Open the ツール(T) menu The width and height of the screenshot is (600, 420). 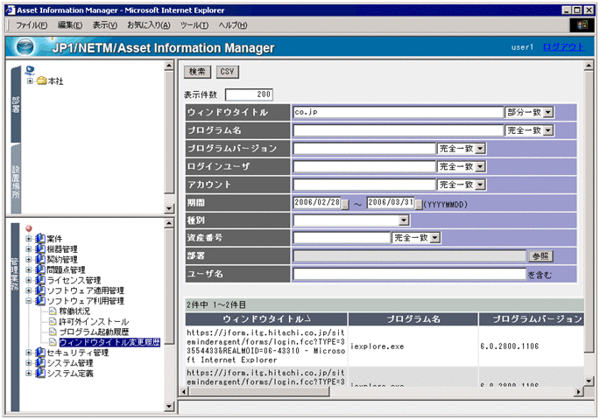[x=194, y=25]
